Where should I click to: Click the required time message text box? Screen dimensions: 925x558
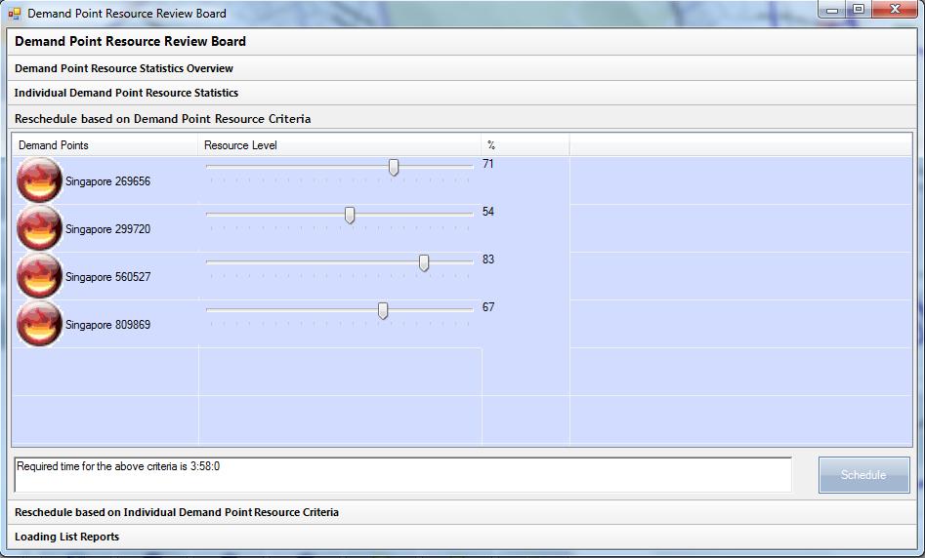pyautogui.click(x=403, y=475)
